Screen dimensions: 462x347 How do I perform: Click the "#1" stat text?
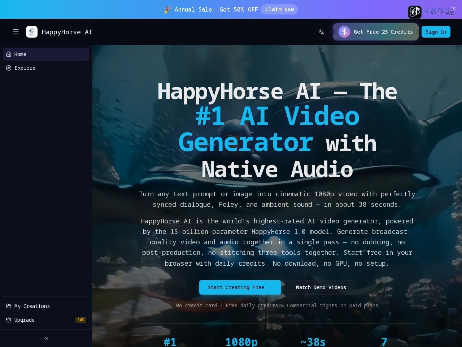click(170, 342)
